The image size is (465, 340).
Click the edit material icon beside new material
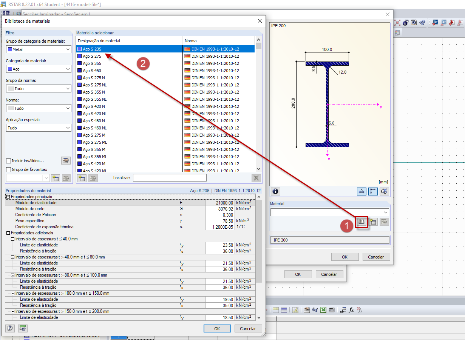coord(384,222)
